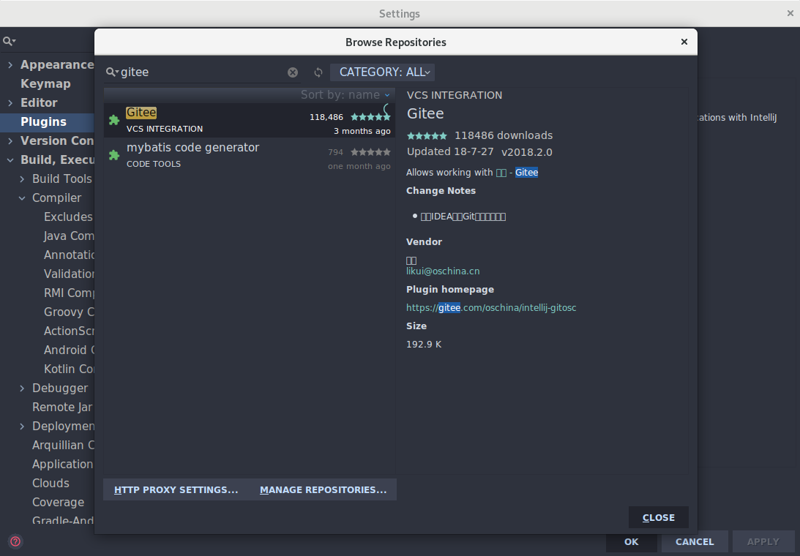Select Annotation Processors settings item

coord(69,255)
